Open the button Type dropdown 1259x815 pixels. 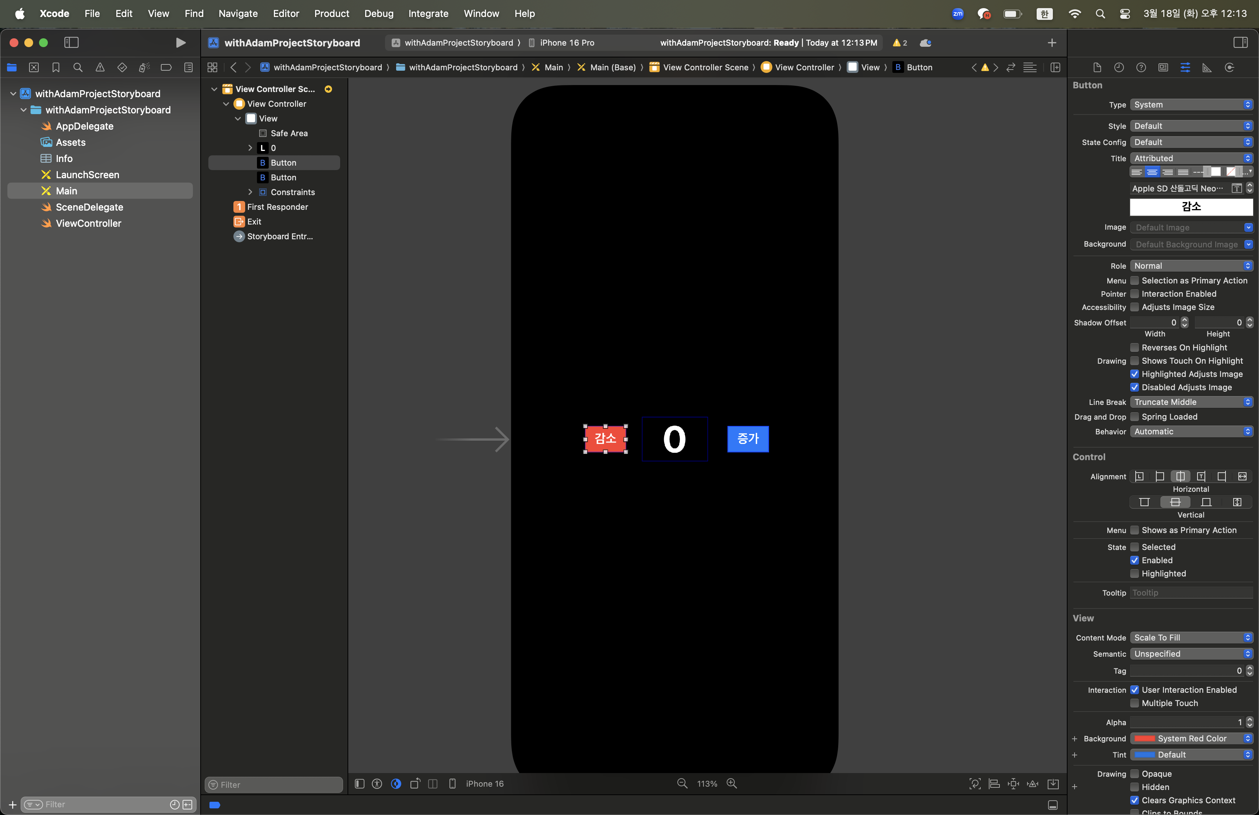click(1191, 105)
